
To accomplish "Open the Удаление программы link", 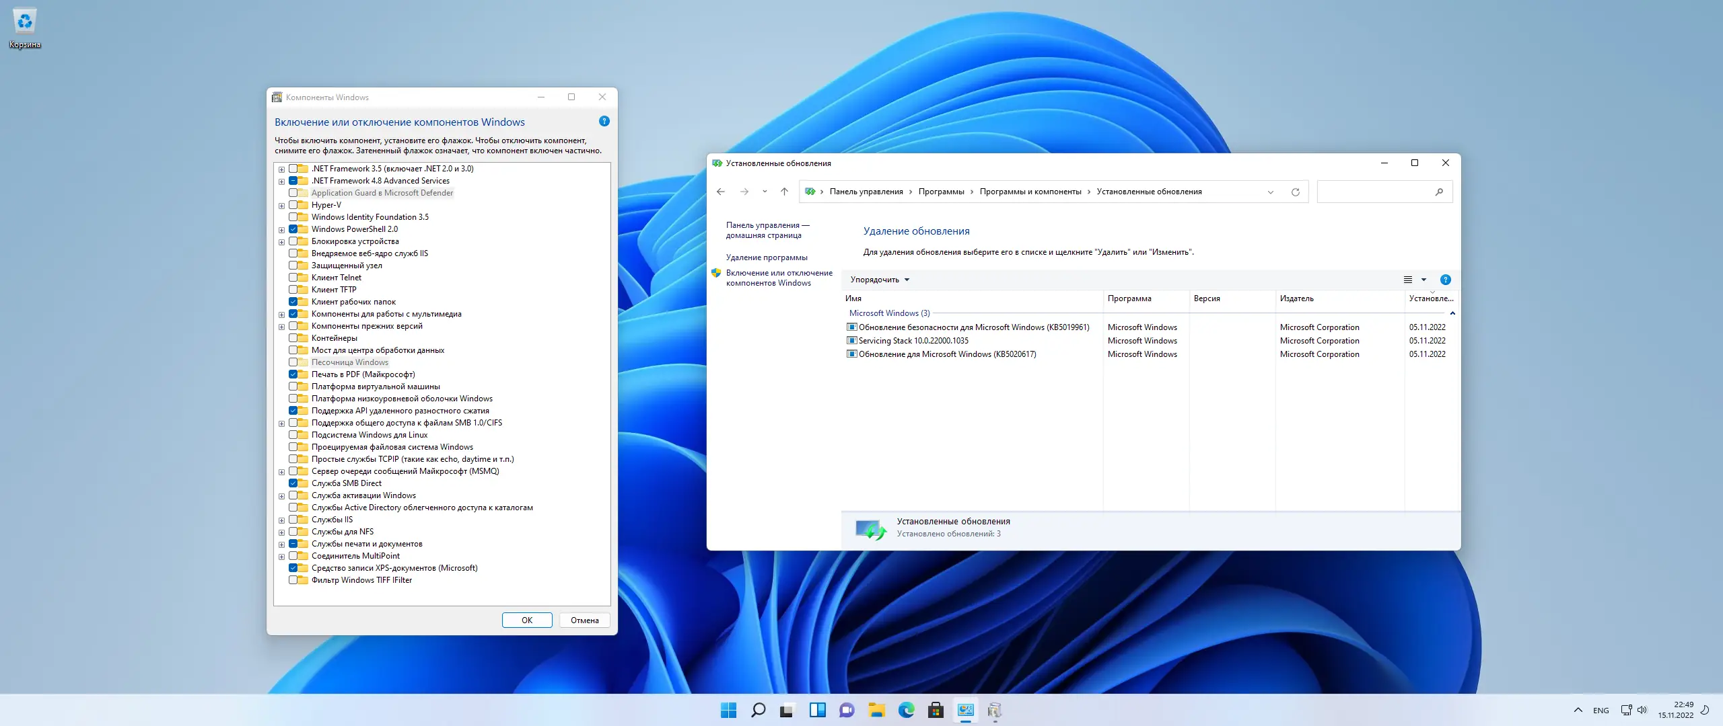I will 766,257.
